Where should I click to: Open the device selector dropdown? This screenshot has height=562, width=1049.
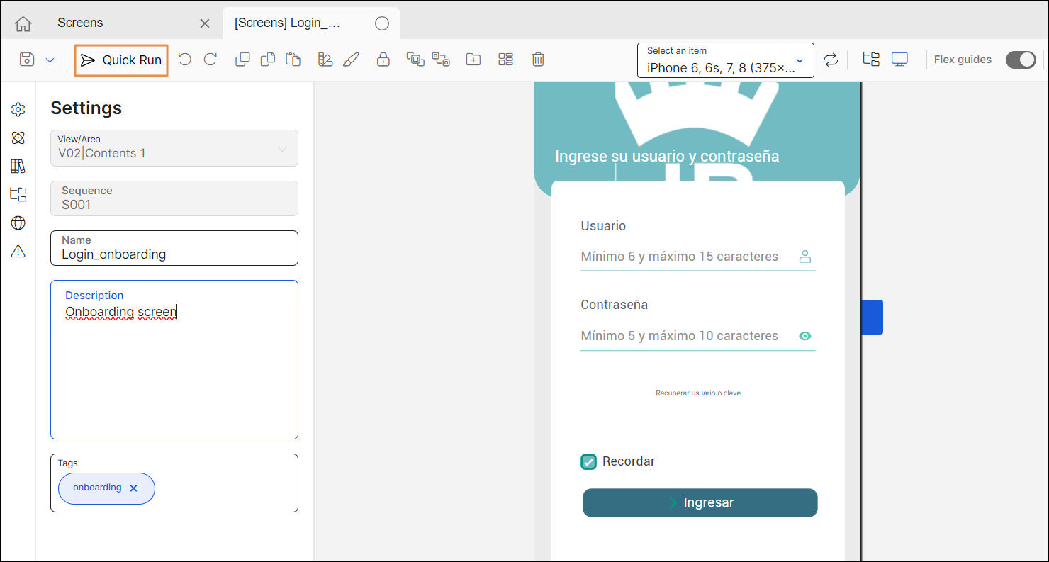726,60
